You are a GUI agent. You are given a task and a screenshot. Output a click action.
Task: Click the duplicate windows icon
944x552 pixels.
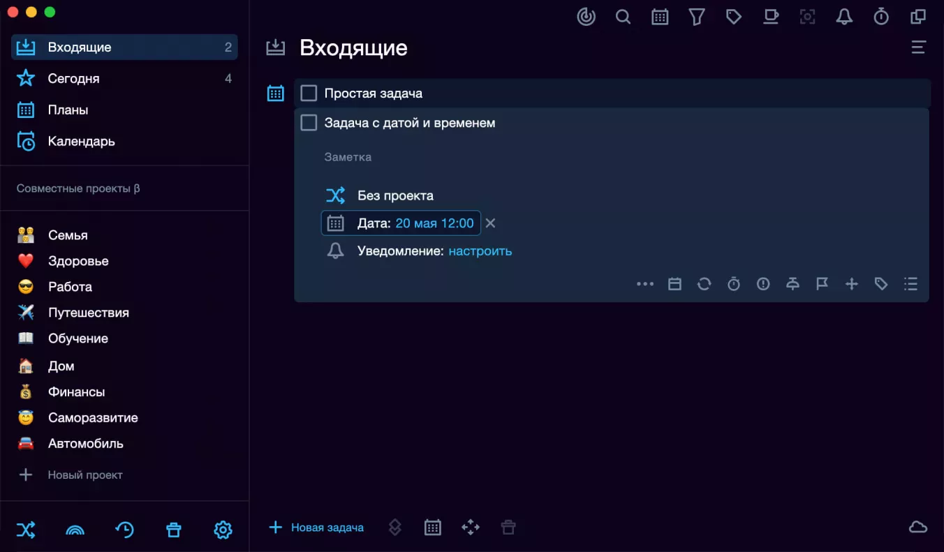(x=918, y=17)
